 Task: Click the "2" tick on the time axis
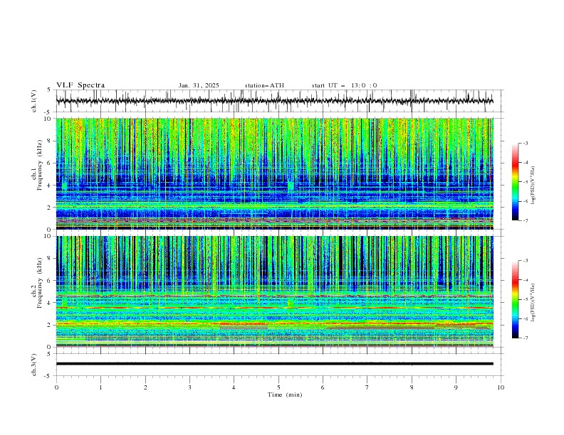[145, 387]
